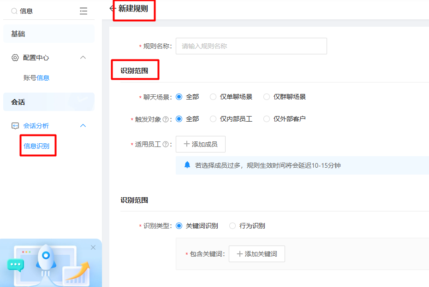Click the 配置中心 gear icon
This screenshot has width=429, height=287.
[x=15, y=58]
